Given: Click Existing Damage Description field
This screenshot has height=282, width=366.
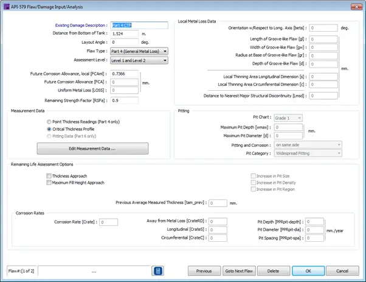Looking at the screenshot, I should [139, 25].
